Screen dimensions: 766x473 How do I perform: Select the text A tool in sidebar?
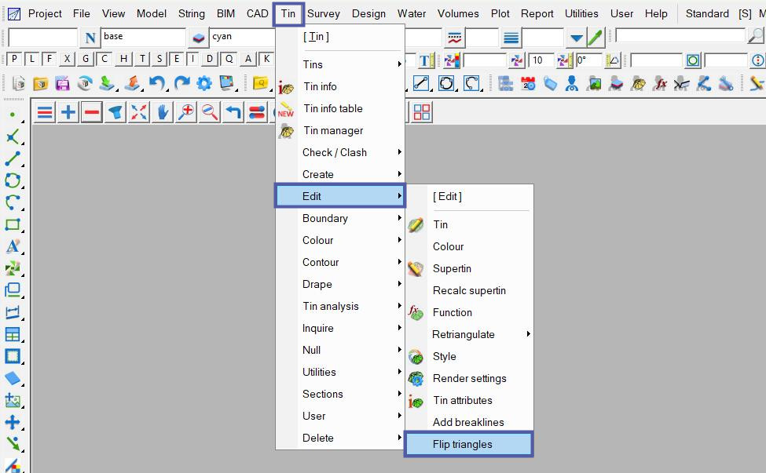pos(13,246)
